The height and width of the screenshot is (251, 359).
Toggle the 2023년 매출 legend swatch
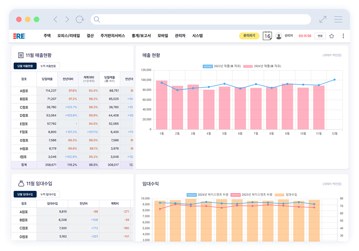(x=208, y=66)
